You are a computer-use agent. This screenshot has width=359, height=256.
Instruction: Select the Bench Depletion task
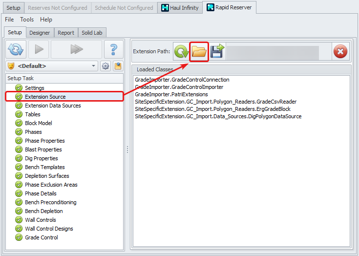pos(44,211)
